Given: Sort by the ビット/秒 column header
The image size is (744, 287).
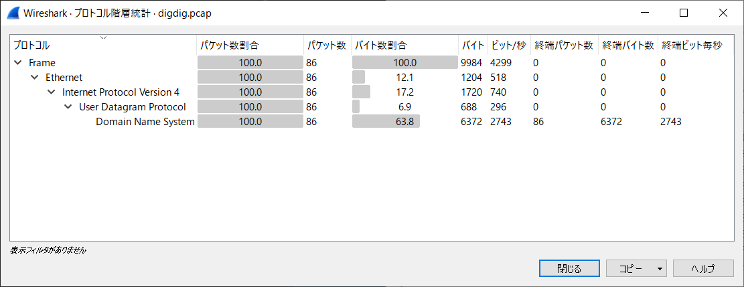Looking at the screenshot, I should [509, 45].
